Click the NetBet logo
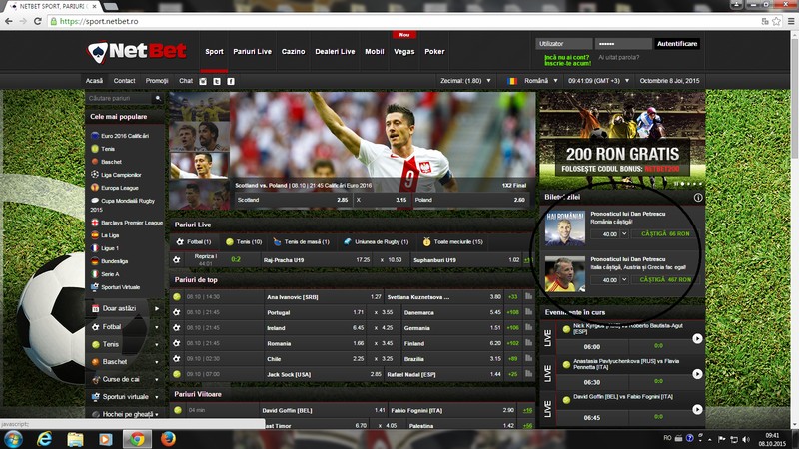Viewport: 799px width, 449px height. (x=137, y=52)
